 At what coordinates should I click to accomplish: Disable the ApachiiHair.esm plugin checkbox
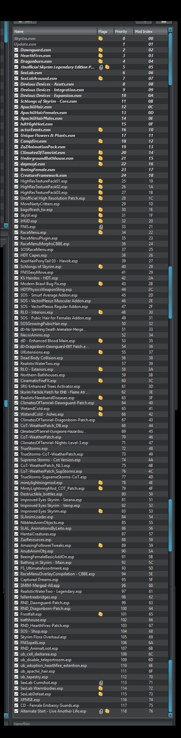point(16,107)
